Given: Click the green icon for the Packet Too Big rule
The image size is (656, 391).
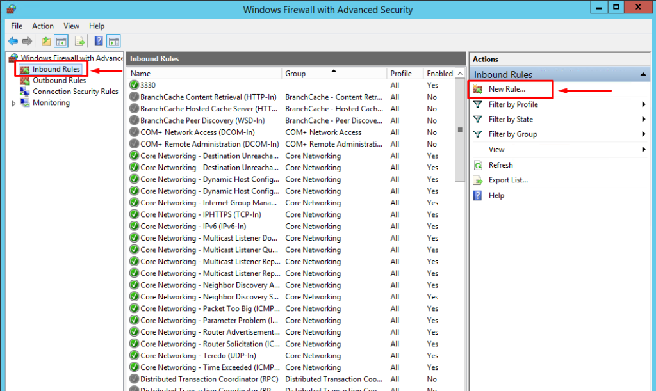Looking at the screenshot, I should 135,308.
